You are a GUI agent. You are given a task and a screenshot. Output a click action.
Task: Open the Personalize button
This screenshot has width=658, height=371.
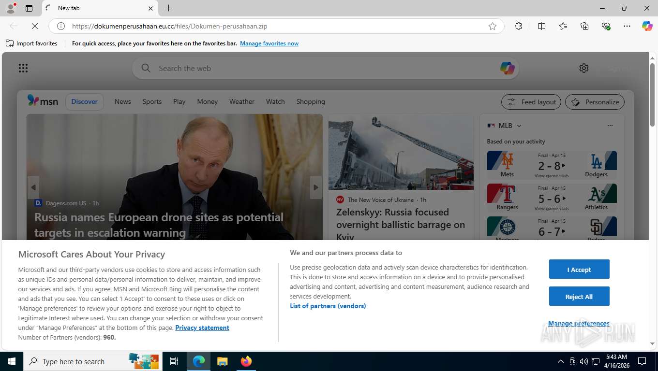595,102
